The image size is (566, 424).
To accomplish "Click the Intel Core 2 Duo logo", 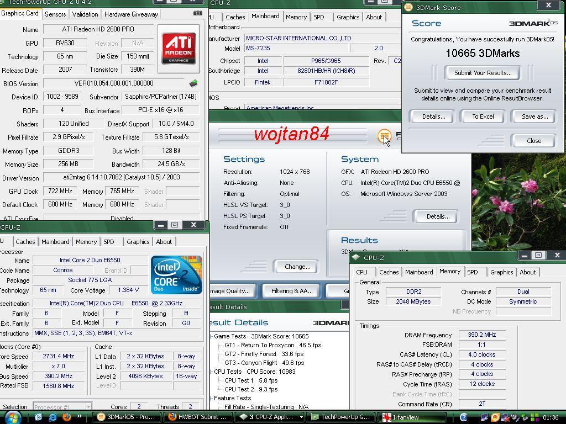I will pos(176,275).
